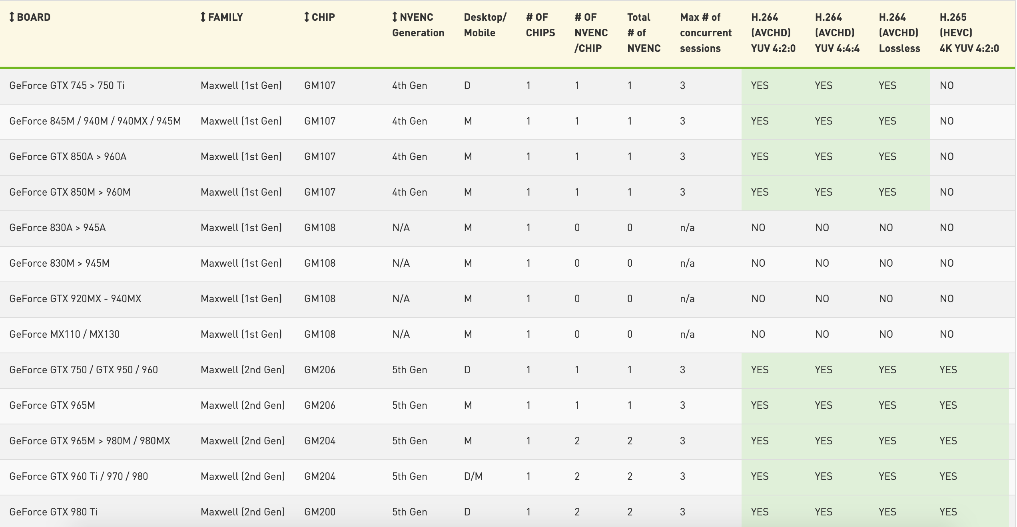Sort by the BOARD column header
The height and width of the screenshot is (527, 1017).
point(34,17)
